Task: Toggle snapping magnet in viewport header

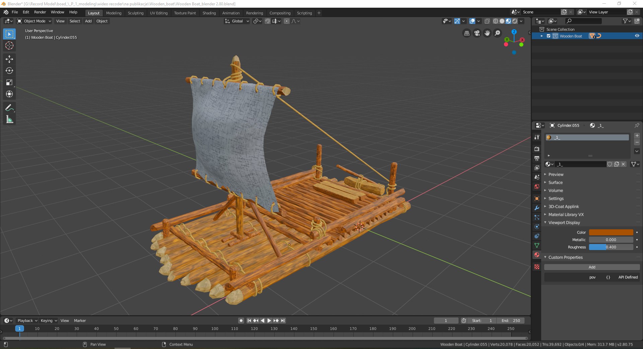Action: click(268, 21)
